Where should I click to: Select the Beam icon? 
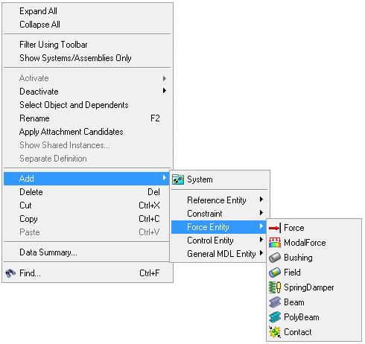coord(275,302)
